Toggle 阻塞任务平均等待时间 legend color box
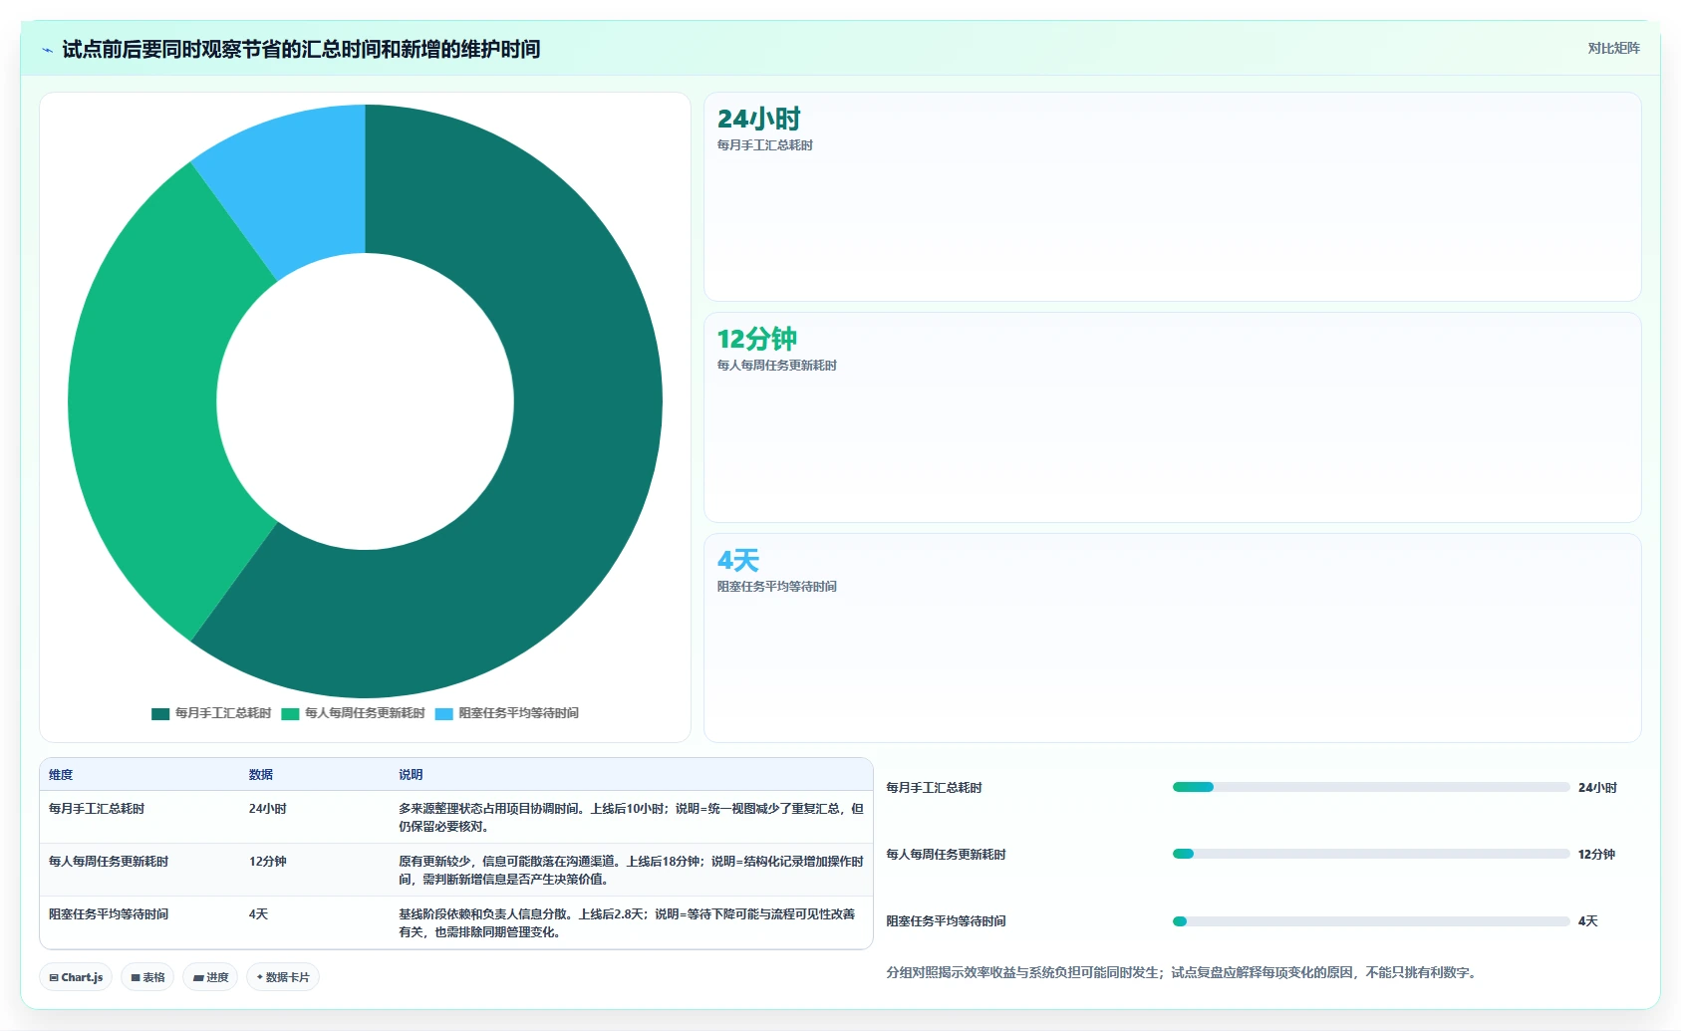Image resolution: width=1681 pixels, height=1031 pixels. (444, 714)
